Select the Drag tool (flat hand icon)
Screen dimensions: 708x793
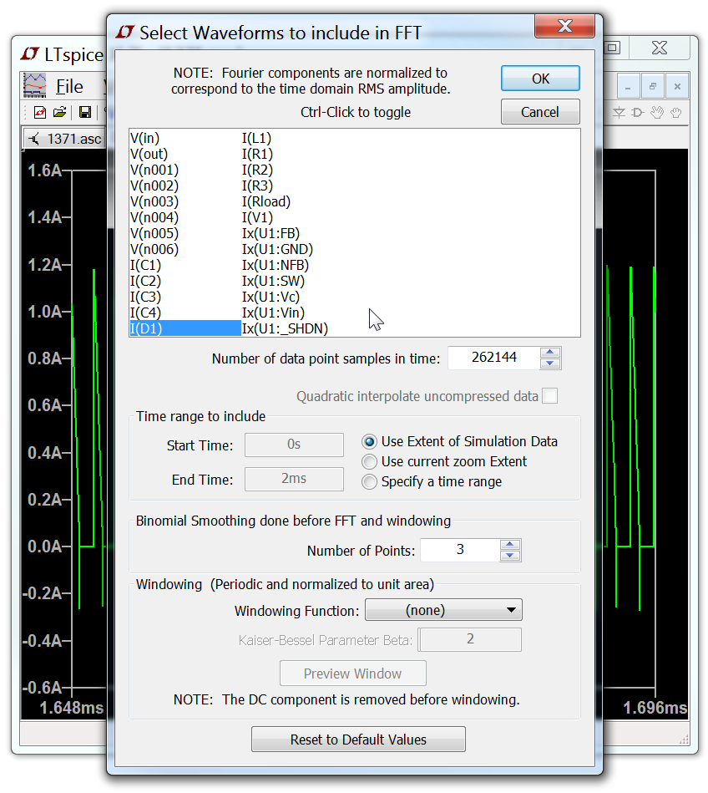675,113
